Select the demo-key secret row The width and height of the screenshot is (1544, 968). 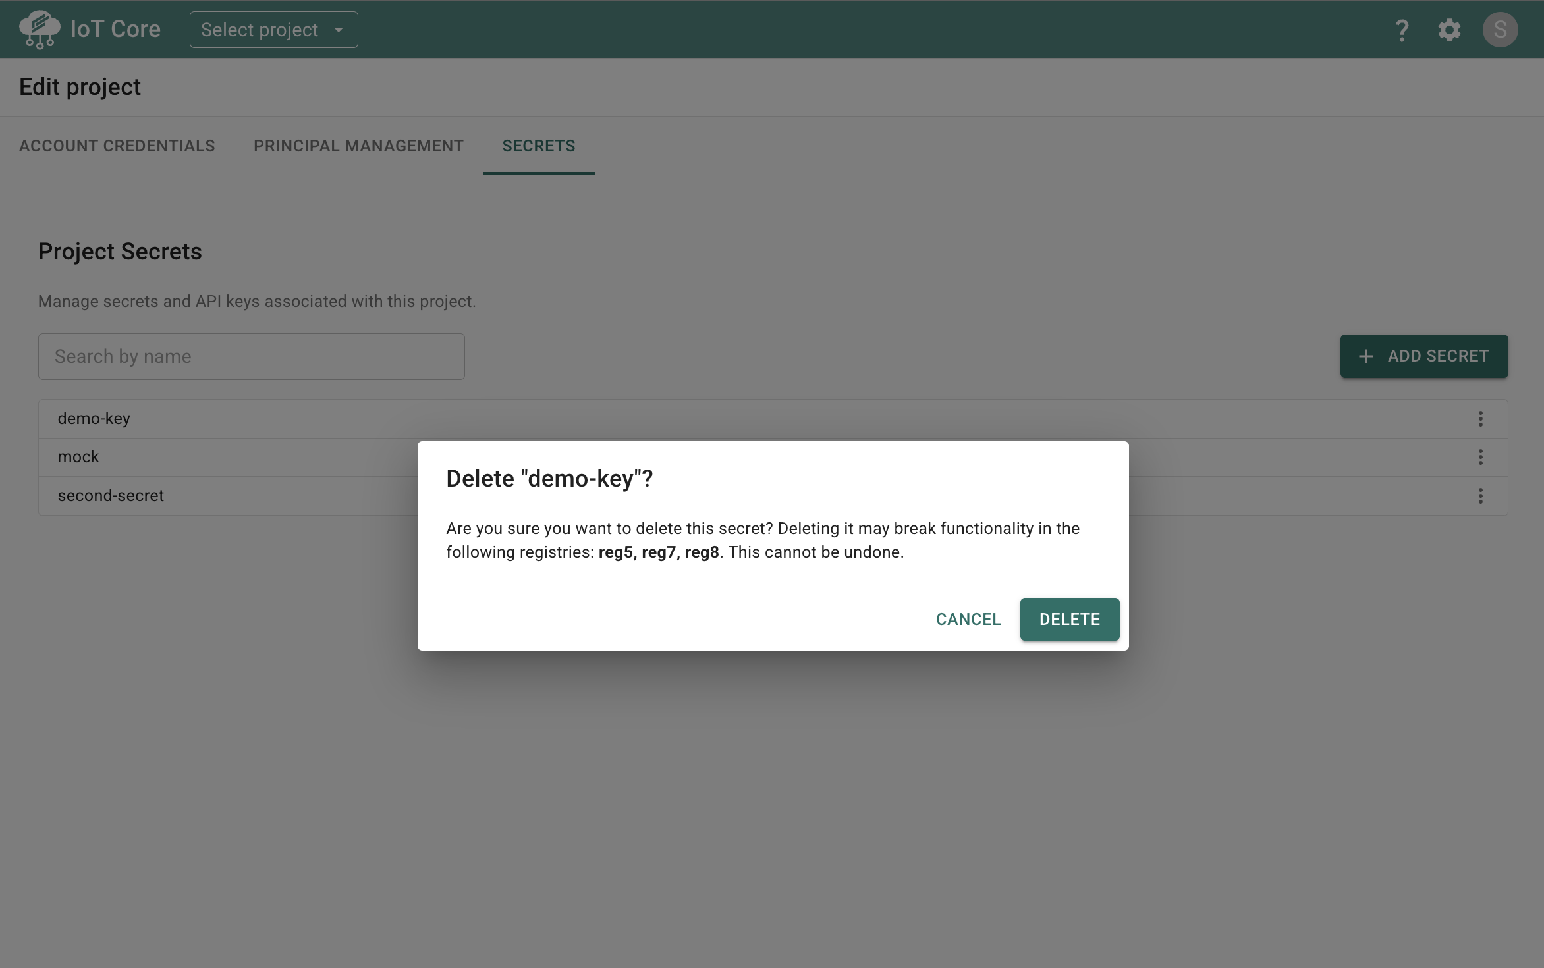tap(773, 419)
